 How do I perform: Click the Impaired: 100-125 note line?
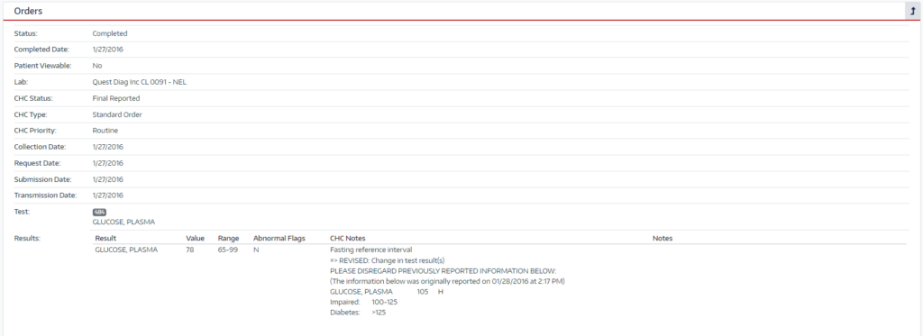[x=364, y=302]
